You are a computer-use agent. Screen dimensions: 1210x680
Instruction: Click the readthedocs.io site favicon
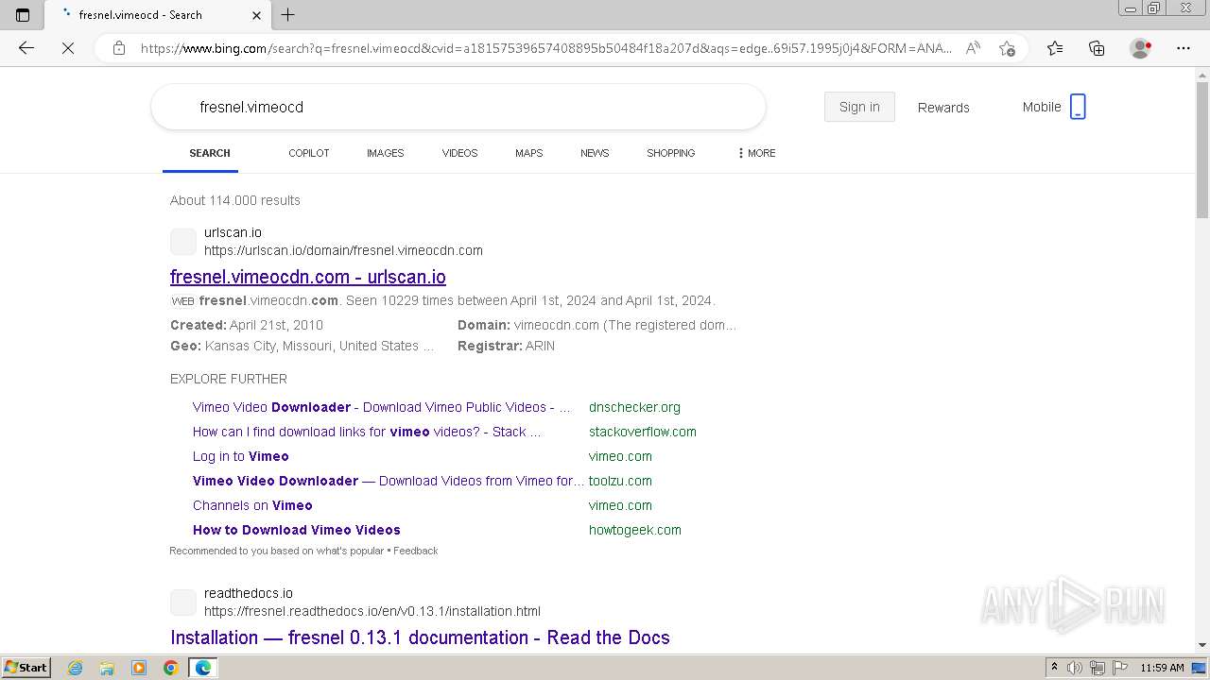click(183, 603)
